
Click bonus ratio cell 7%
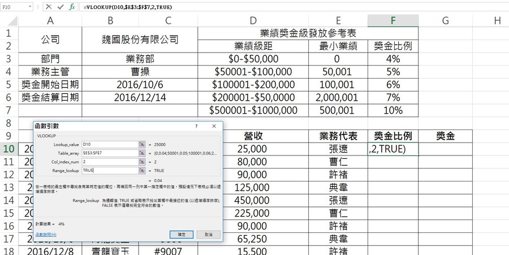pyautogui.click(x=393, y=98)
